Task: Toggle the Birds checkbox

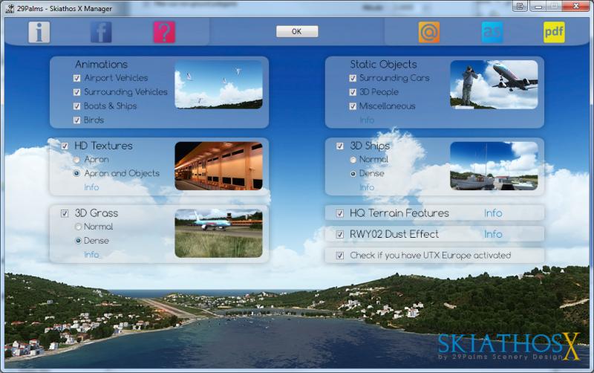Action: 77,120
